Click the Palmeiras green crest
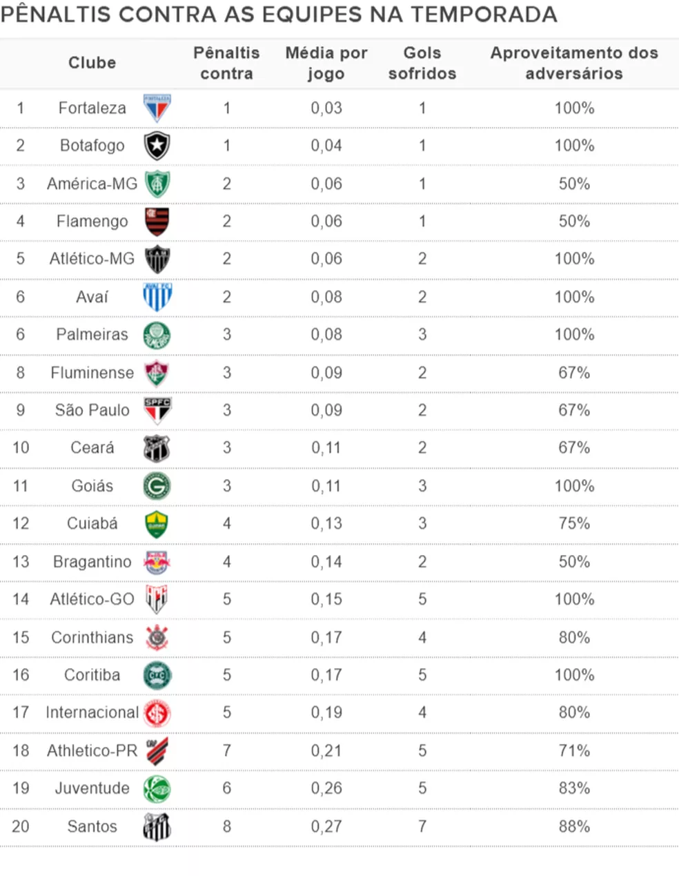 point(157,335)
